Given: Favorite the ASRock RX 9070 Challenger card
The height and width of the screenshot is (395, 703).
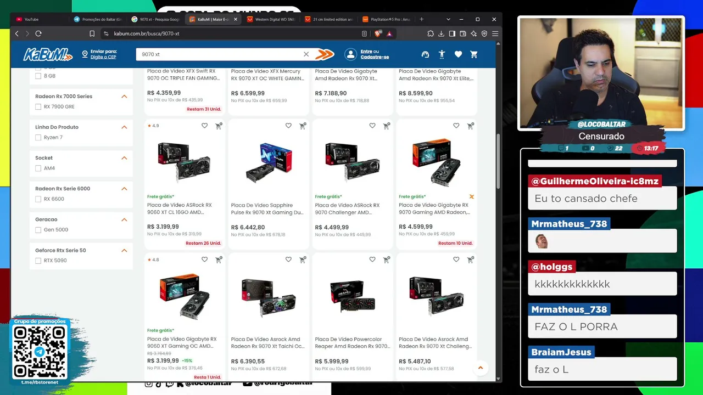Looking at the screenshot, I should pos(372,126).
